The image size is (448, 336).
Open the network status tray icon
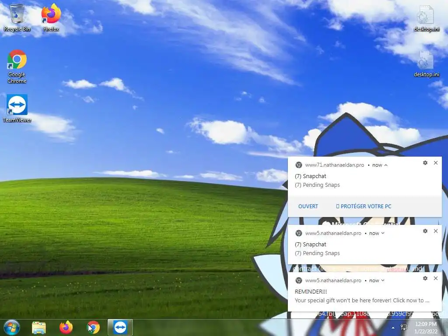pyautogui.click(x=404, y=327)
